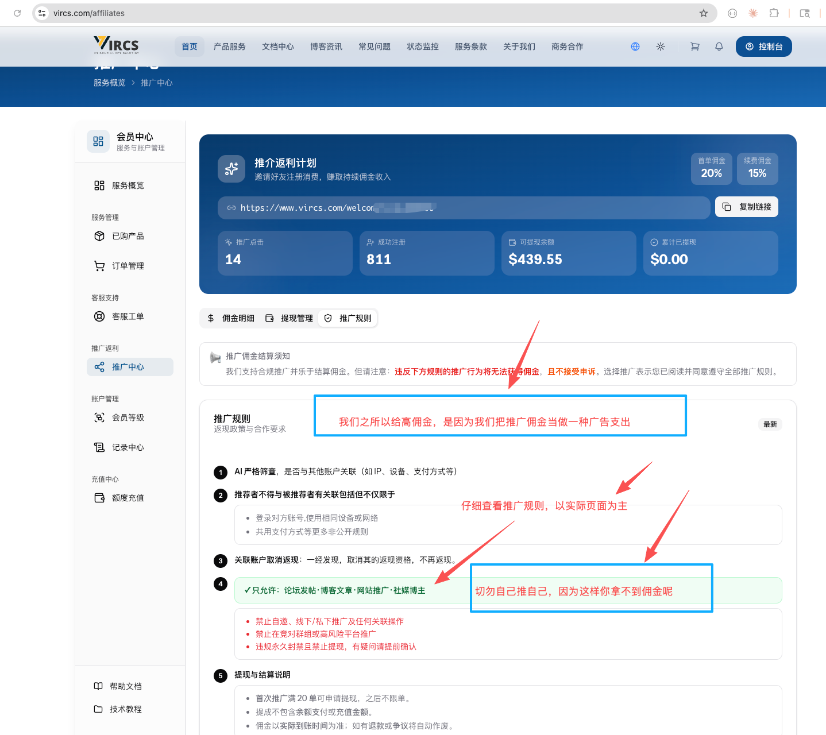The image size is (826, 735).
Task: Click 复制链接 button
Action: click(x=747, y=207)
